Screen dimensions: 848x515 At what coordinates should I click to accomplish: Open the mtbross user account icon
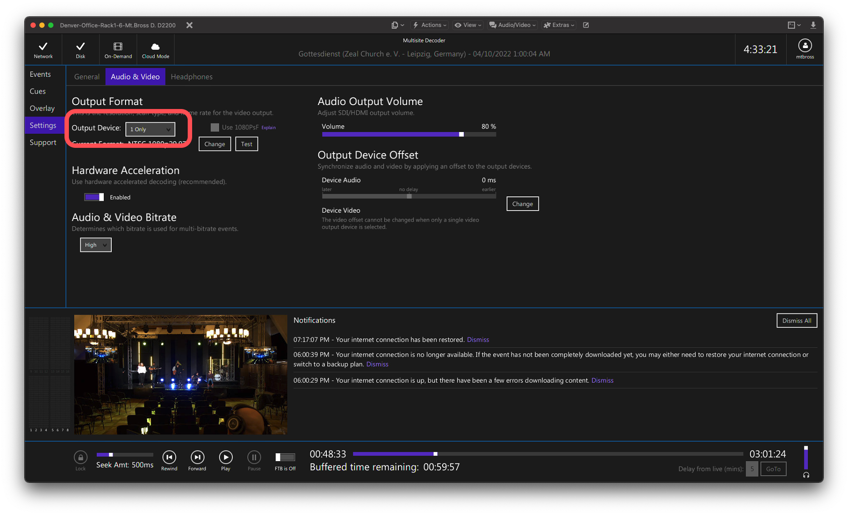tap(805, 45)
